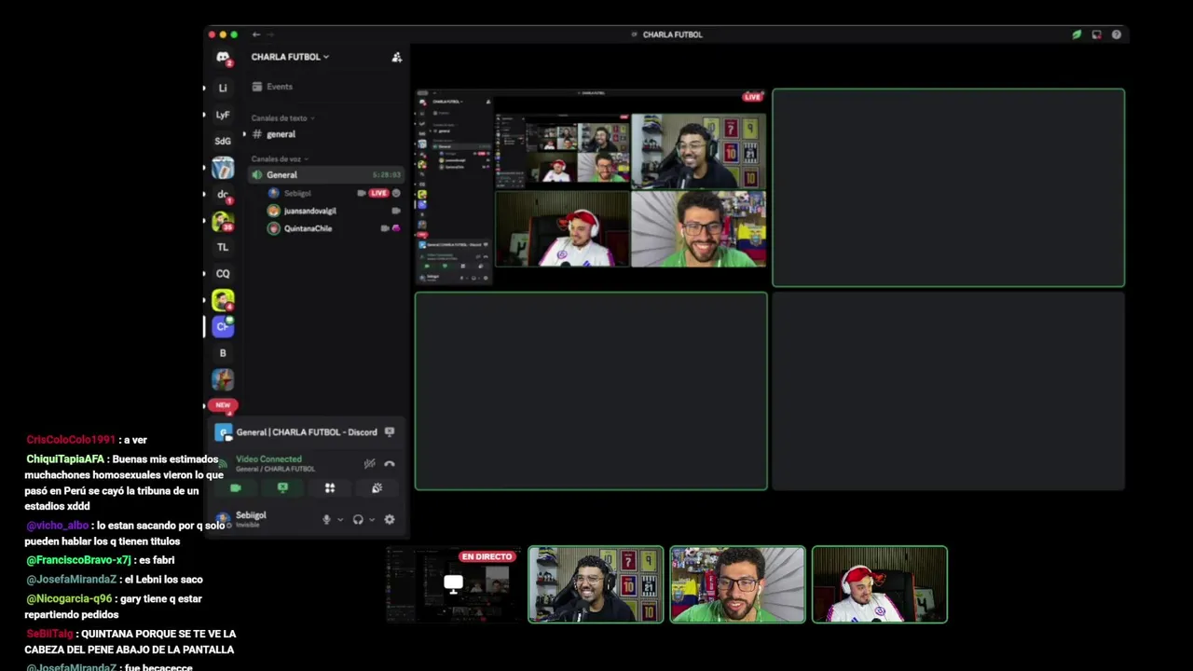The width and height of the screenshot is (1193, 671).
Task: Click the green leaf icon in title bar
Action: [1076, 34]
